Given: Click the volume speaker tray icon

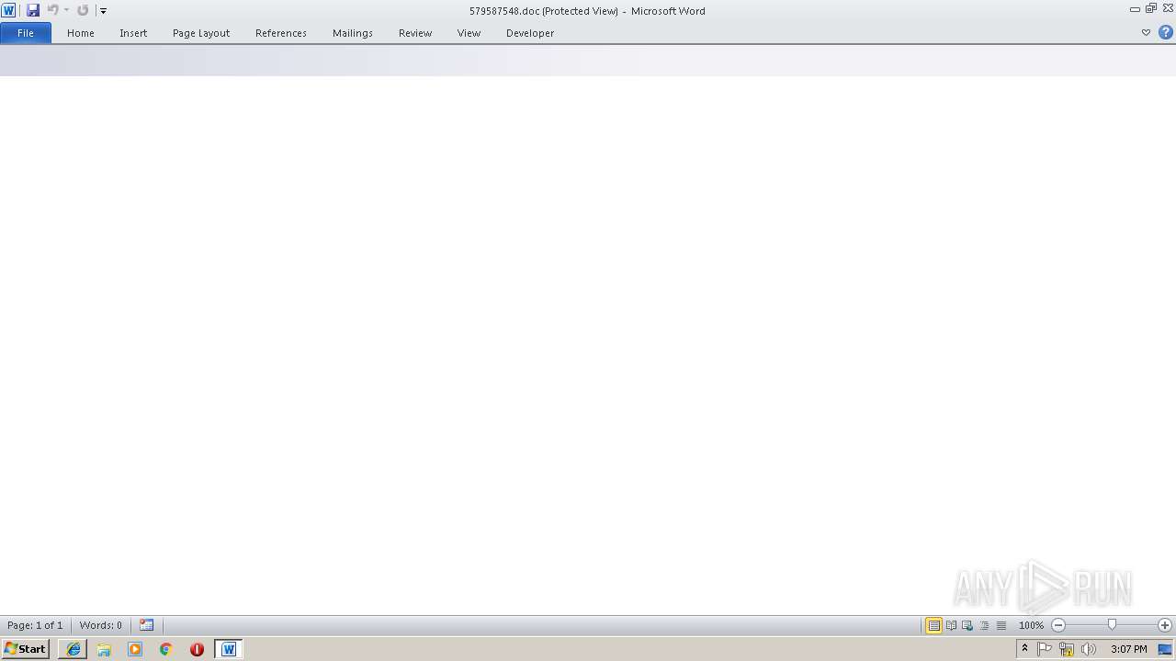Looking at the screenshot, I should tap(1089, 649).
